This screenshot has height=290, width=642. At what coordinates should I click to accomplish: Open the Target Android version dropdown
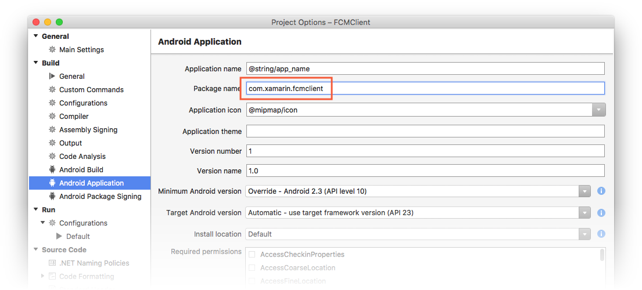point(584,213)
